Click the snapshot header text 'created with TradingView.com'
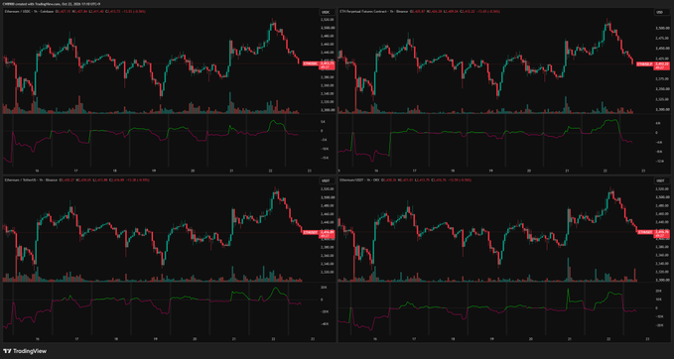The width and height of the screenshot is (674, 359). (x=39, y=4)
